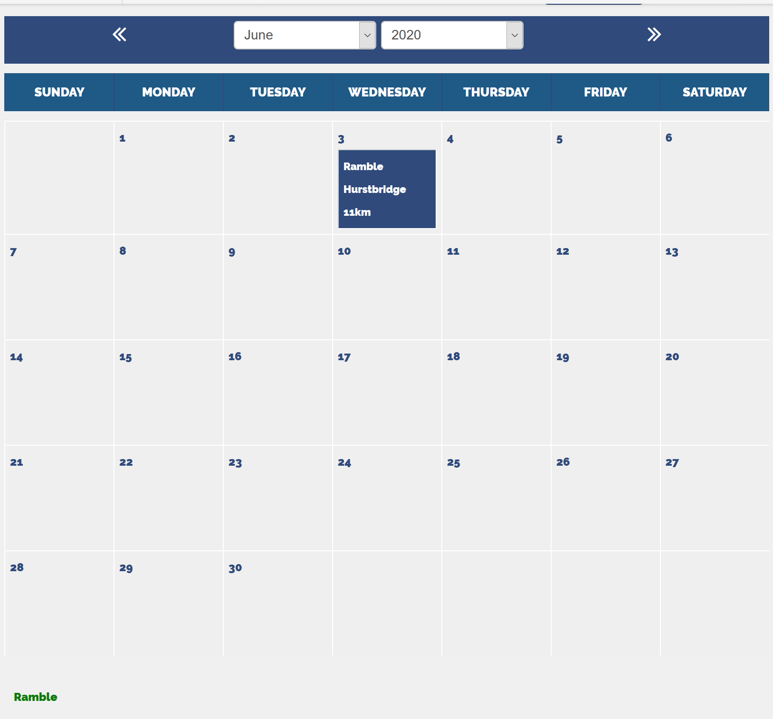This screenshot has height=719, width=773.
Task: Pick June 12 in the Friday column
Action: point(563,251)
